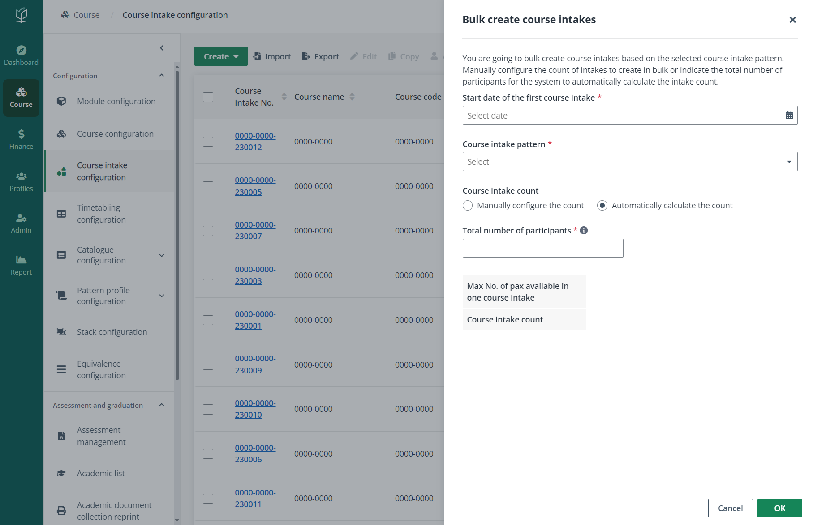Viewport: 813px width, 525px height.
Task: Close the Bulk create course intakes panel
Action: [x=792, y=20]
